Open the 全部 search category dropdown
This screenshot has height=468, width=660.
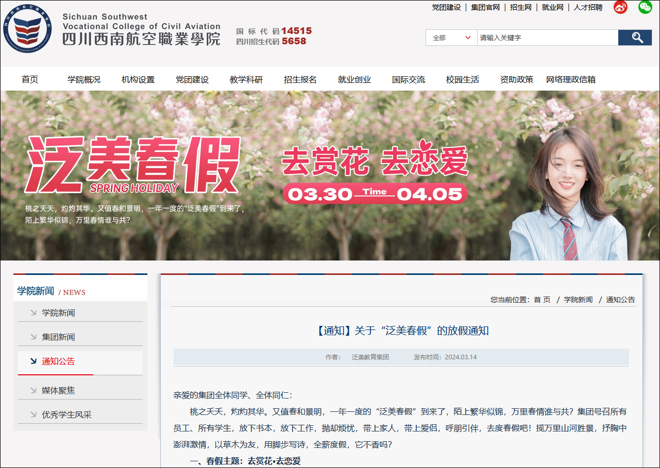pyautogui.click(x=451, y=38)
